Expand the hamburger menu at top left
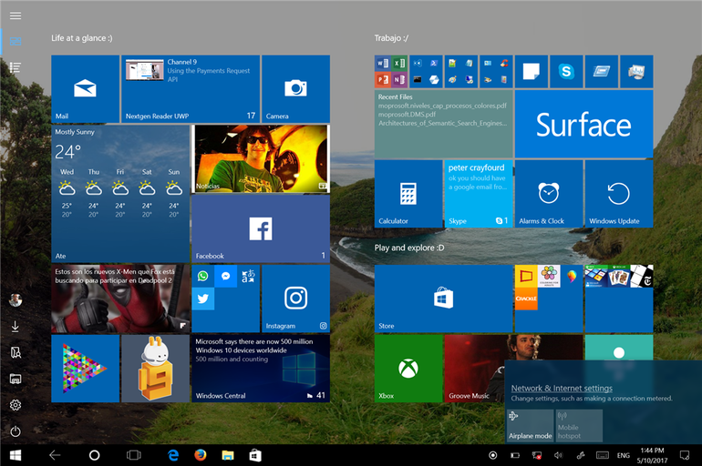This screenshot has height=466, width=702. click(15, 15)
